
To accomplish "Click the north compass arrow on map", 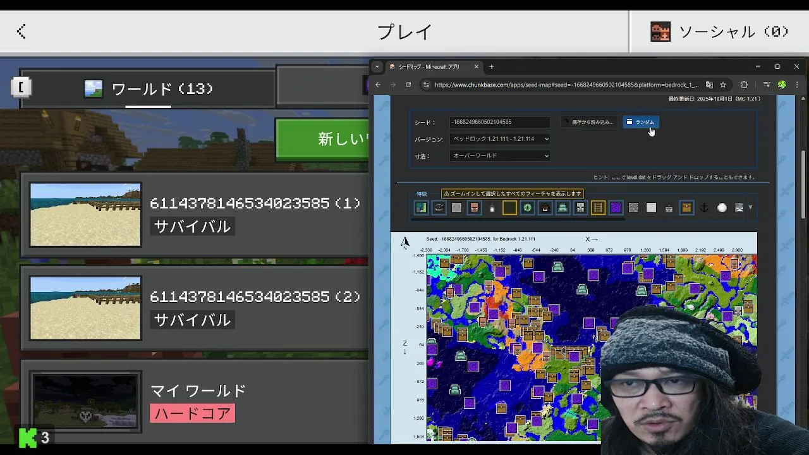I will pyautogui.click(x=405, y=242).
